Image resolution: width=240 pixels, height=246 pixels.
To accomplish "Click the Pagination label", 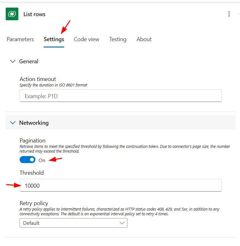I will [33, 141].
